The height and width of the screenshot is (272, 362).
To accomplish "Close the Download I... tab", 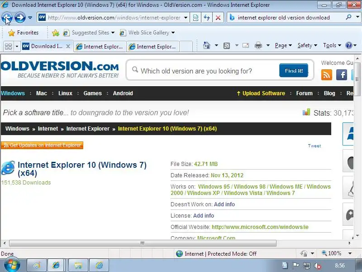I will (x=68, y=46).
